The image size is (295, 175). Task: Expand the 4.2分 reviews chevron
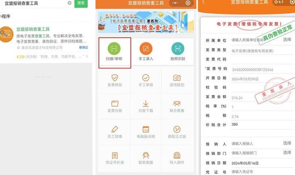87,56
